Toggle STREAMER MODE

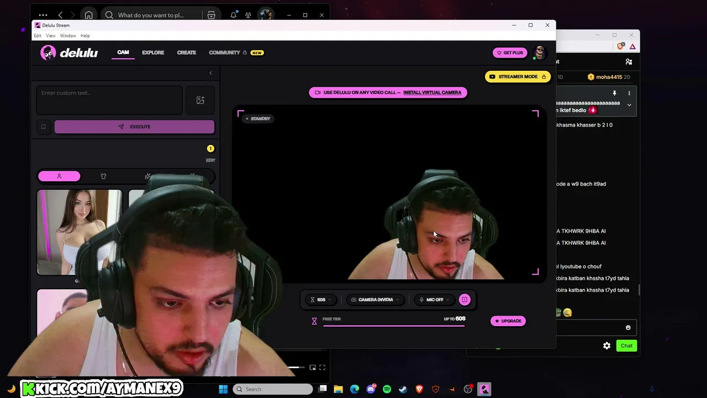pyautogui.click(x=518, y=77)
